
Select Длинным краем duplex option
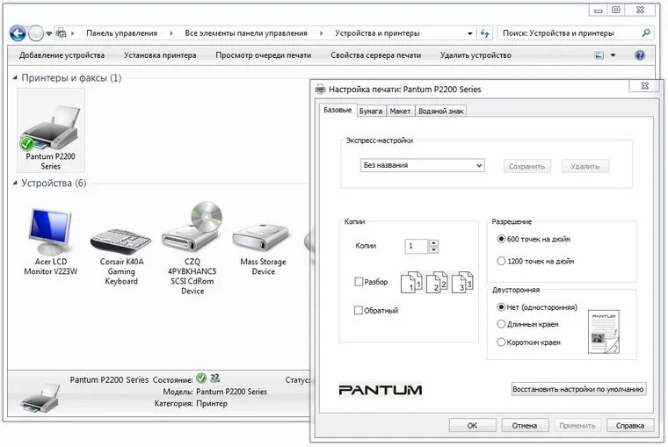click(x=501, y=324)
